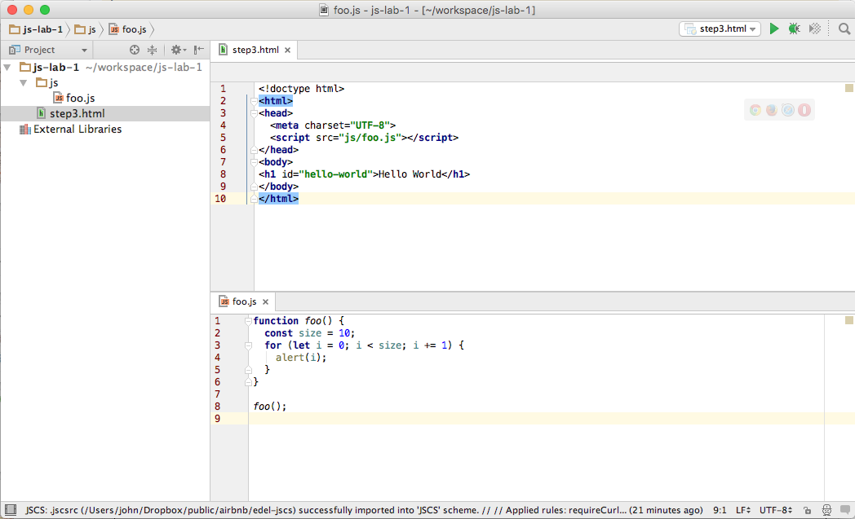The height and width of the screenshot is (519, 855).
Task: Switch to the foo.js editor tab
Action: (242, 301)
